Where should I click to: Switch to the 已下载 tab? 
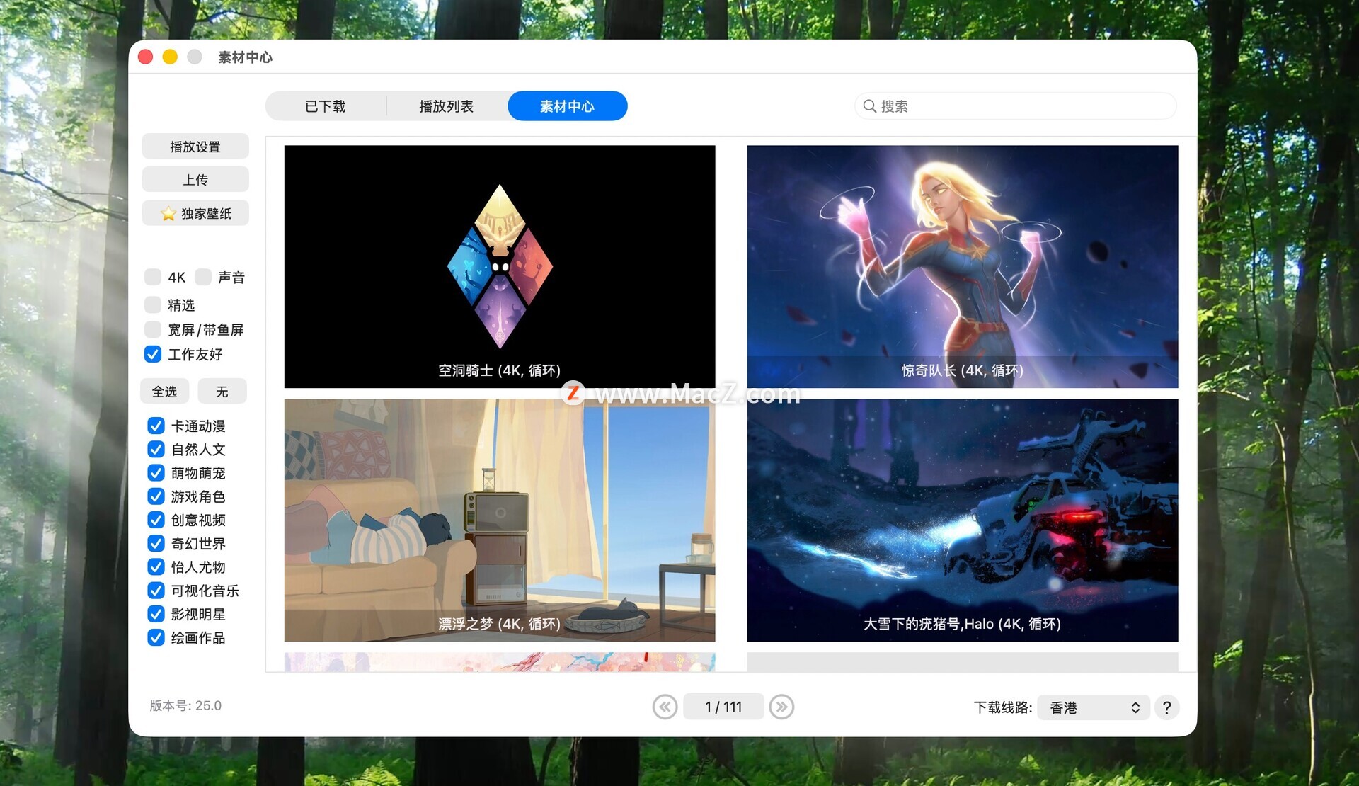click(325, 106)
